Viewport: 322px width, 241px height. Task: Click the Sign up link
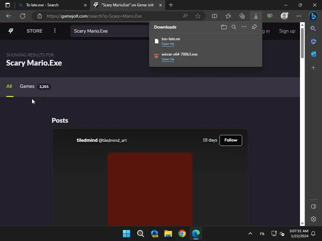coord(287,31)
